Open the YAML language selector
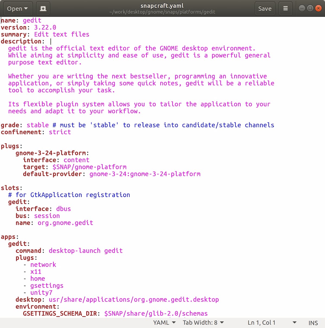 tap(164, 323)
